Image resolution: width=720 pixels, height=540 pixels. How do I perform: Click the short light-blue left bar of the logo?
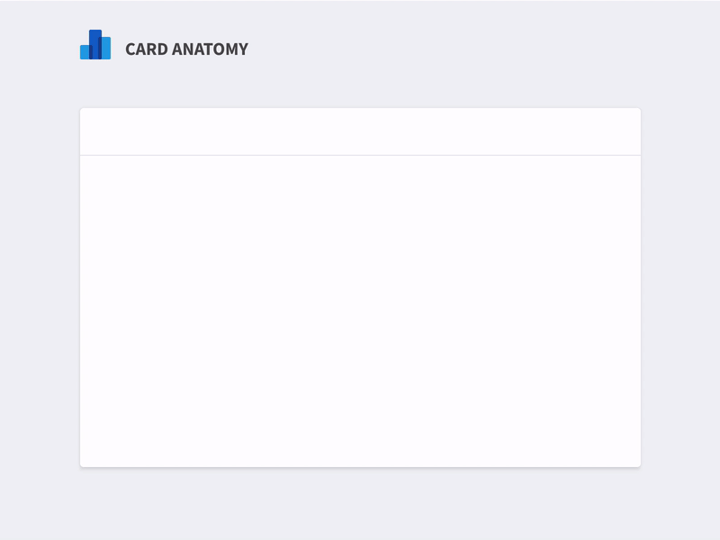pos(85,52)
